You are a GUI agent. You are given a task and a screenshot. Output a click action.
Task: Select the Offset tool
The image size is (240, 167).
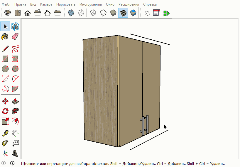click(x=15, y=121)
